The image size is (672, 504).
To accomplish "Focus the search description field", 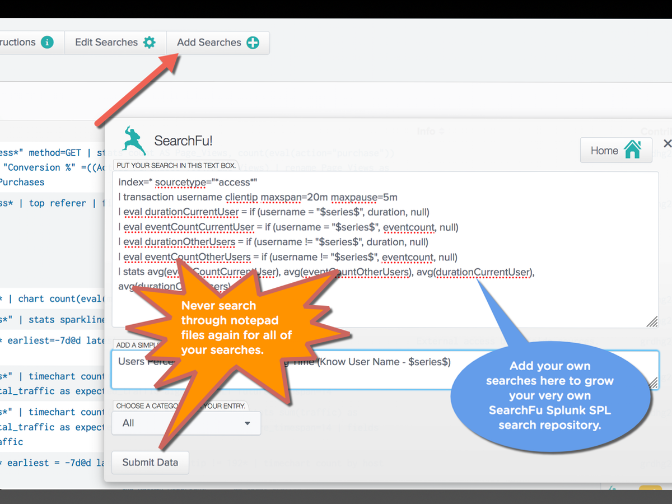I will 385,370.
